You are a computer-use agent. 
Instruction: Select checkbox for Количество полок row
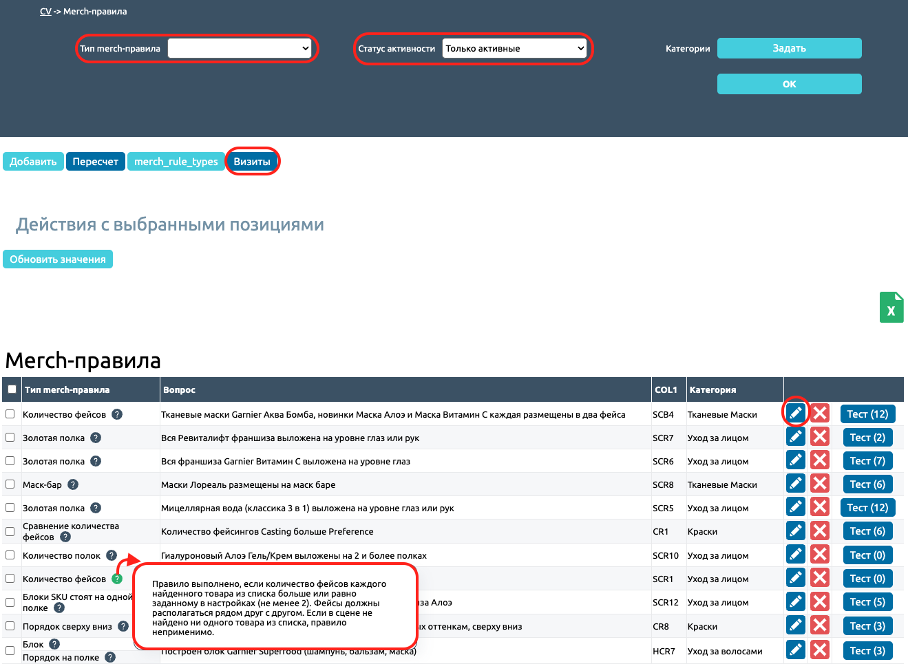click(10, 555)
